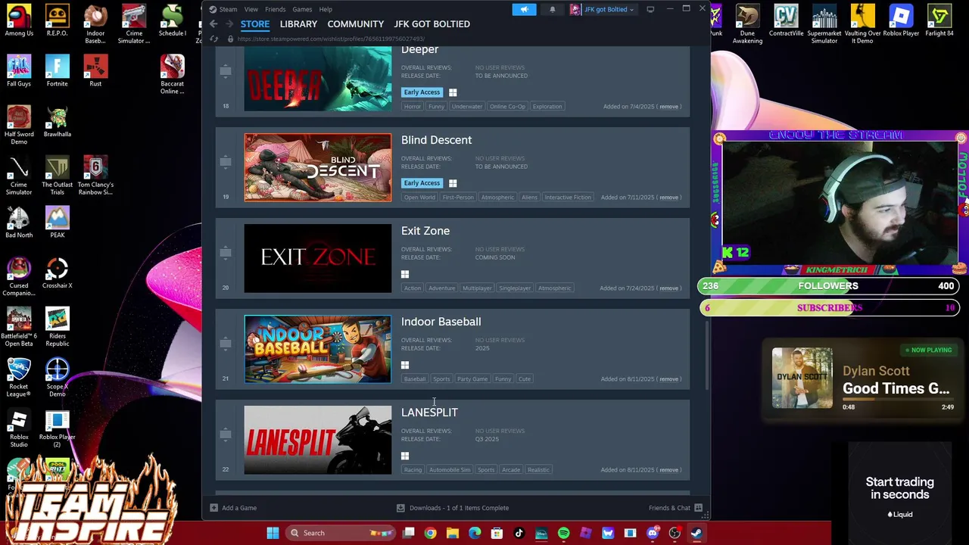Switch Steam to Big Picture mode icon

650,9
